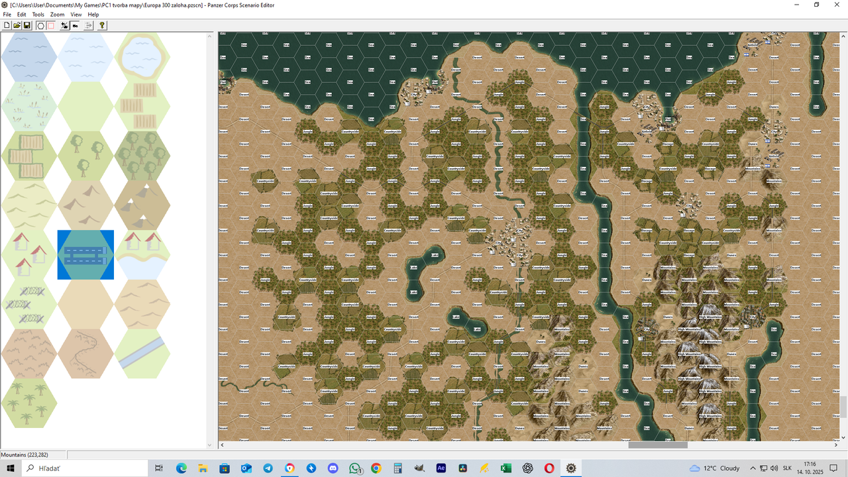Select the pale shallow water terrain tile
Viewport: 848px width, 477px height.
coord(85,56)
